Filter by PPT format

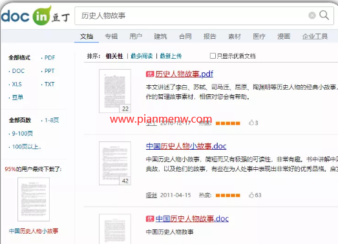(x=49, y=71)
